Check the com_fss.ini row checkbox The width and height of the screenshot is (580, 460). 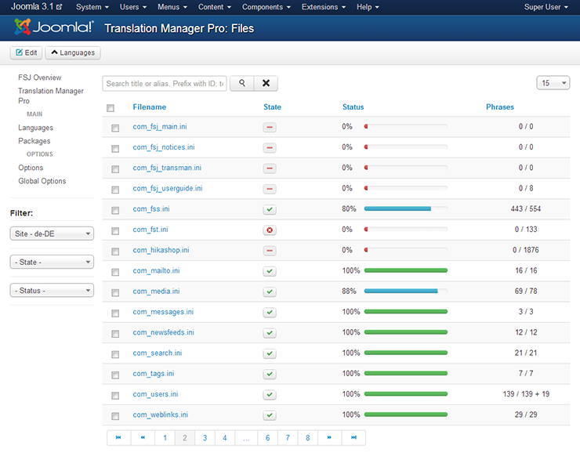[x=115, y=210]
